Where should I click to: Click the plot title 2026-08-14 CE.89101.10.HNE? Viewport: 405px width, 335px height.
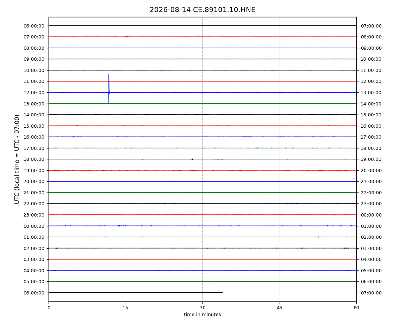point(202,10)
